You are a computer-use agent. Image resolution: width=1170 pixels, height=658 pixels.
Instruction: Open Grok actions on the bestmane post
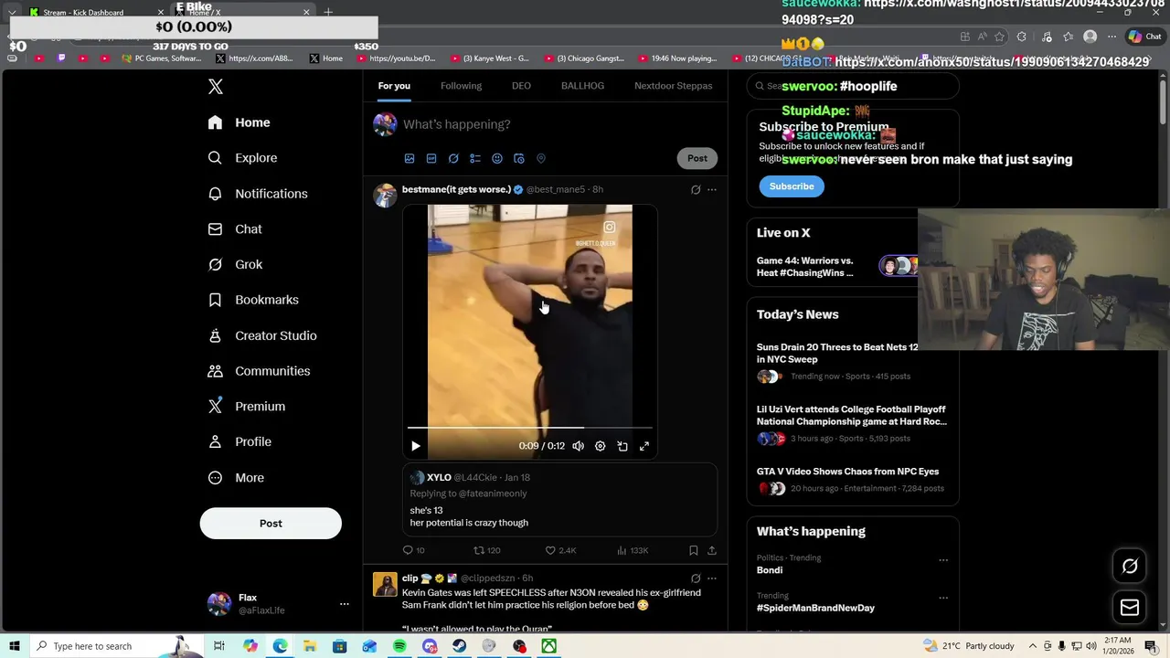pyautogui.click(x=696, y=190)
